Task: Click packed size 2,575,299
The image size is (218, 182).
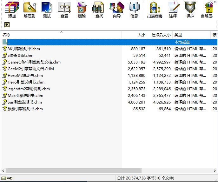Action: (162, 69)
